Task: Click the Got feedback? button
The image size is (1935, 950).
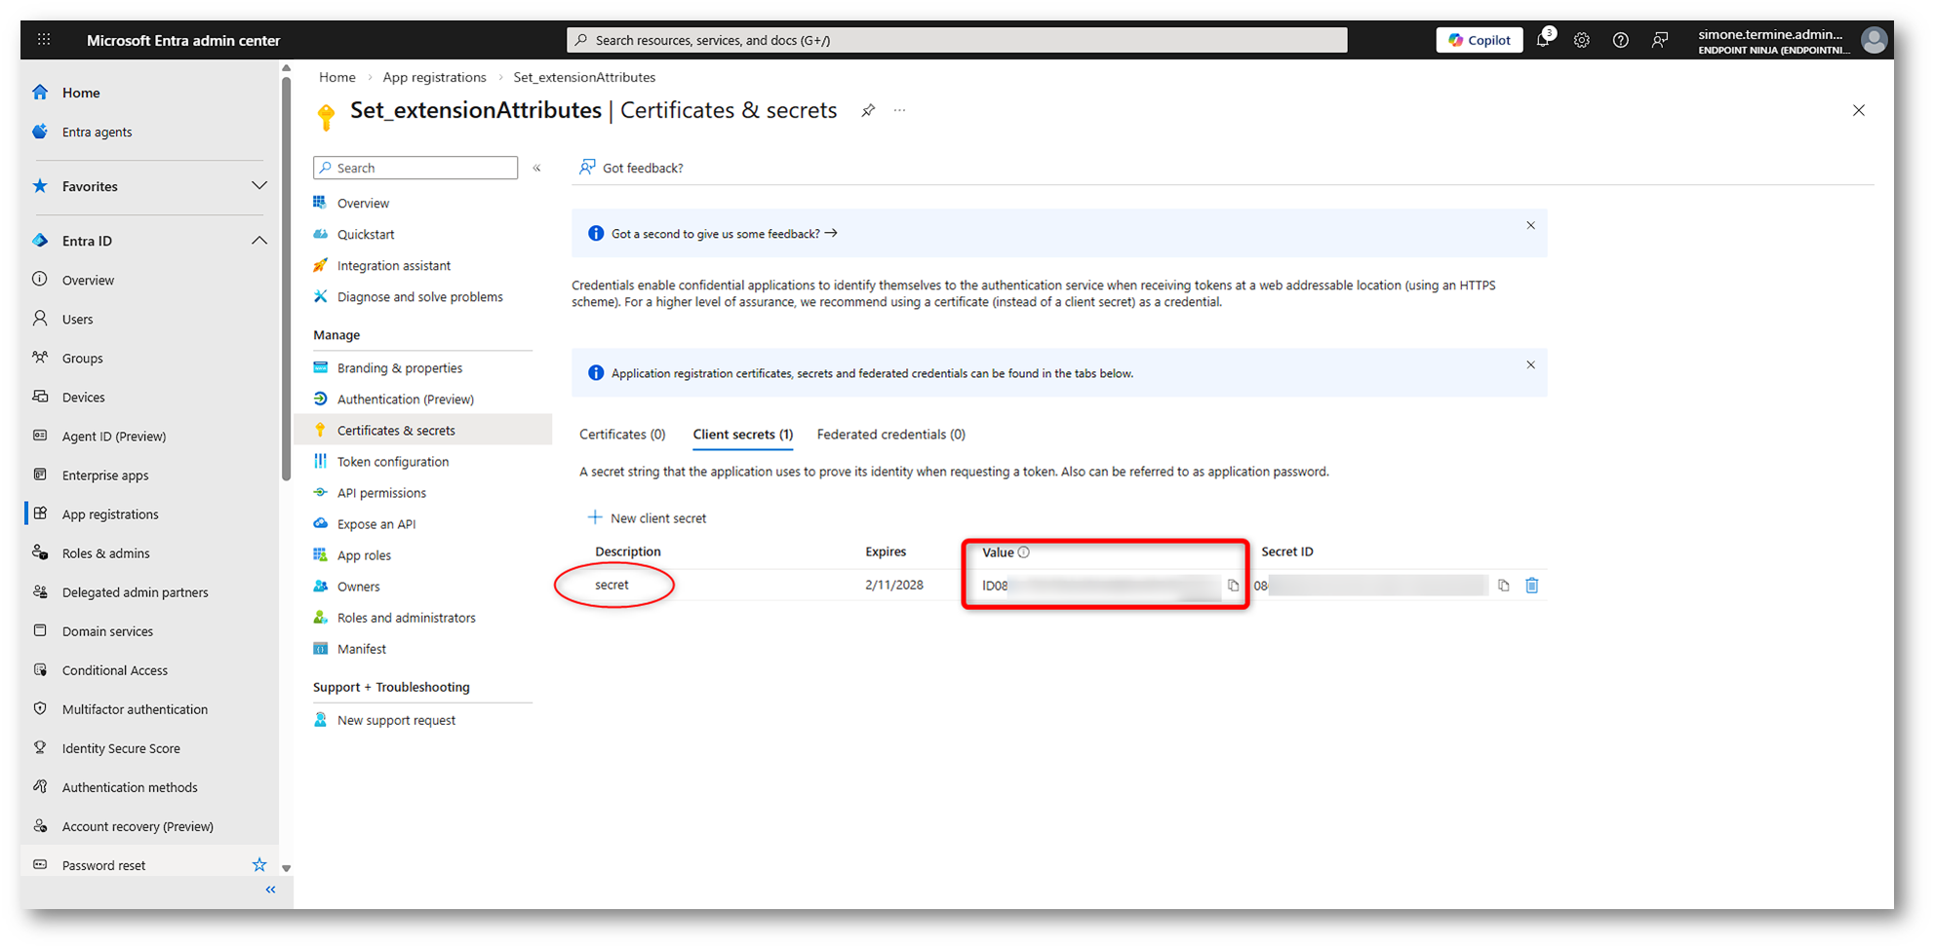Action: pos(631,169)
